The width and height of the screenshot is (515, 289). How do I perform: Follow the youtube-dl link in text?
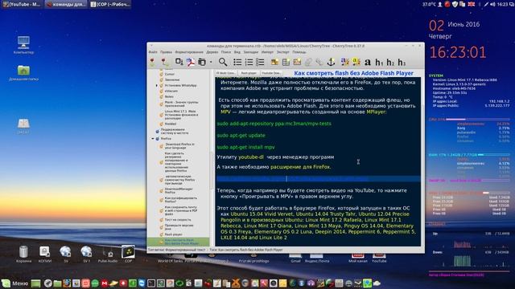251,157
